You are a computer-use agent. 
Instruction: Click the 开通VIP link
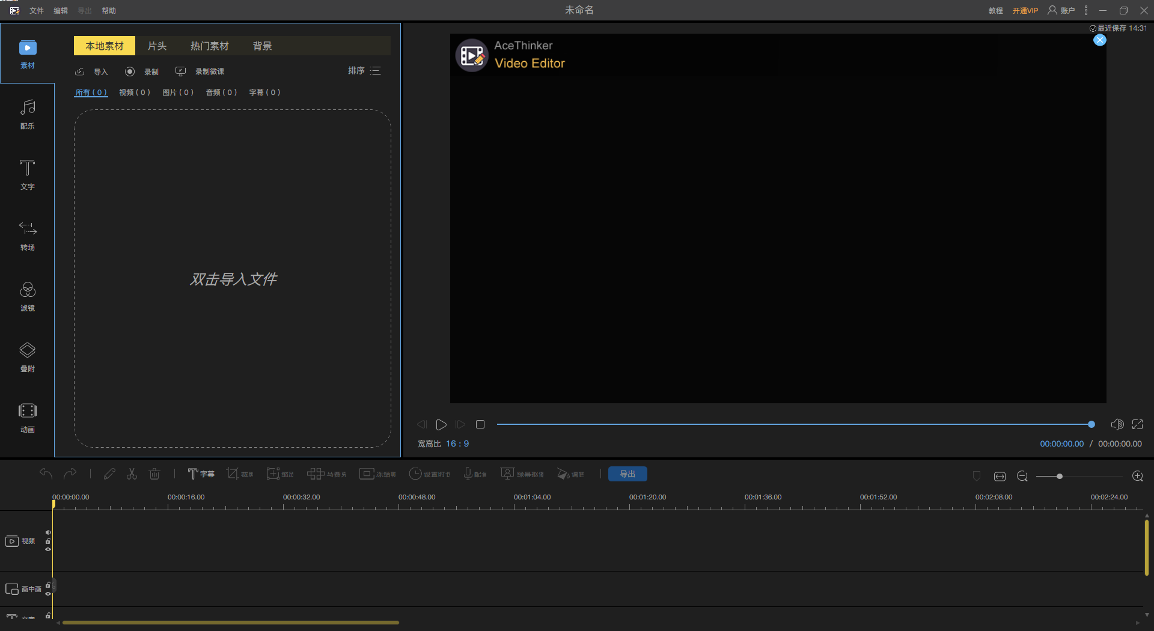click(1025, 10)
